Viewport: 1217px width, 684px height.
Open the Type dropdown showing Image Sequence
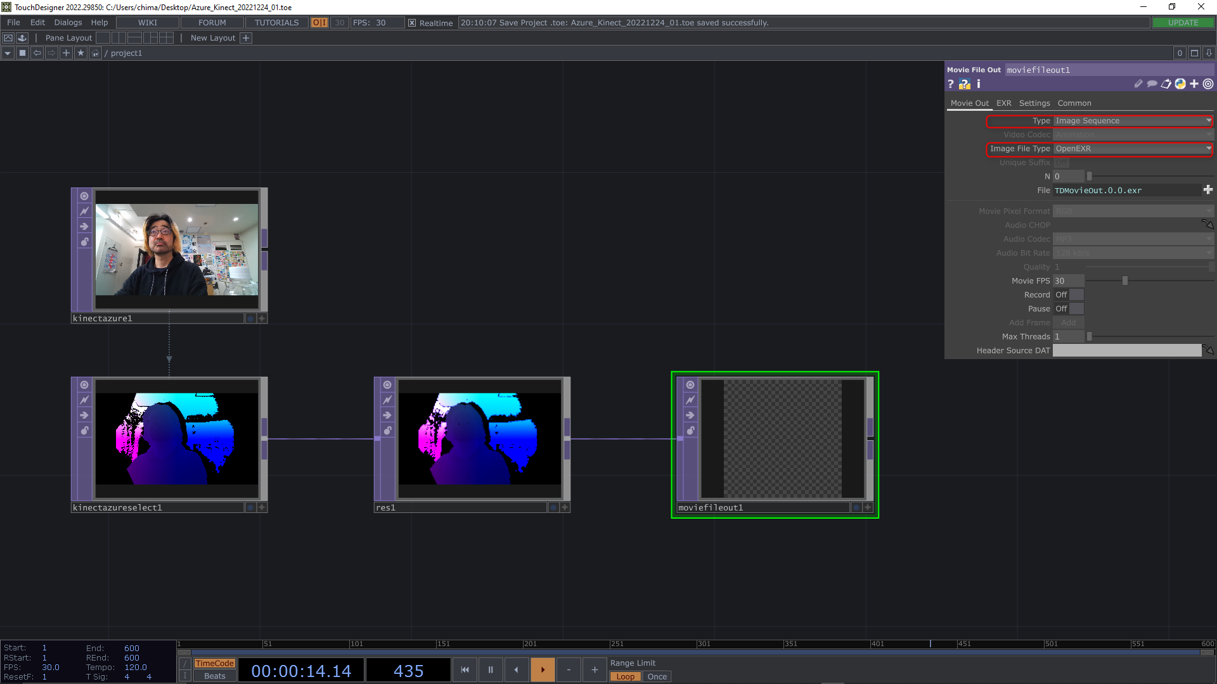point(1132,120)
